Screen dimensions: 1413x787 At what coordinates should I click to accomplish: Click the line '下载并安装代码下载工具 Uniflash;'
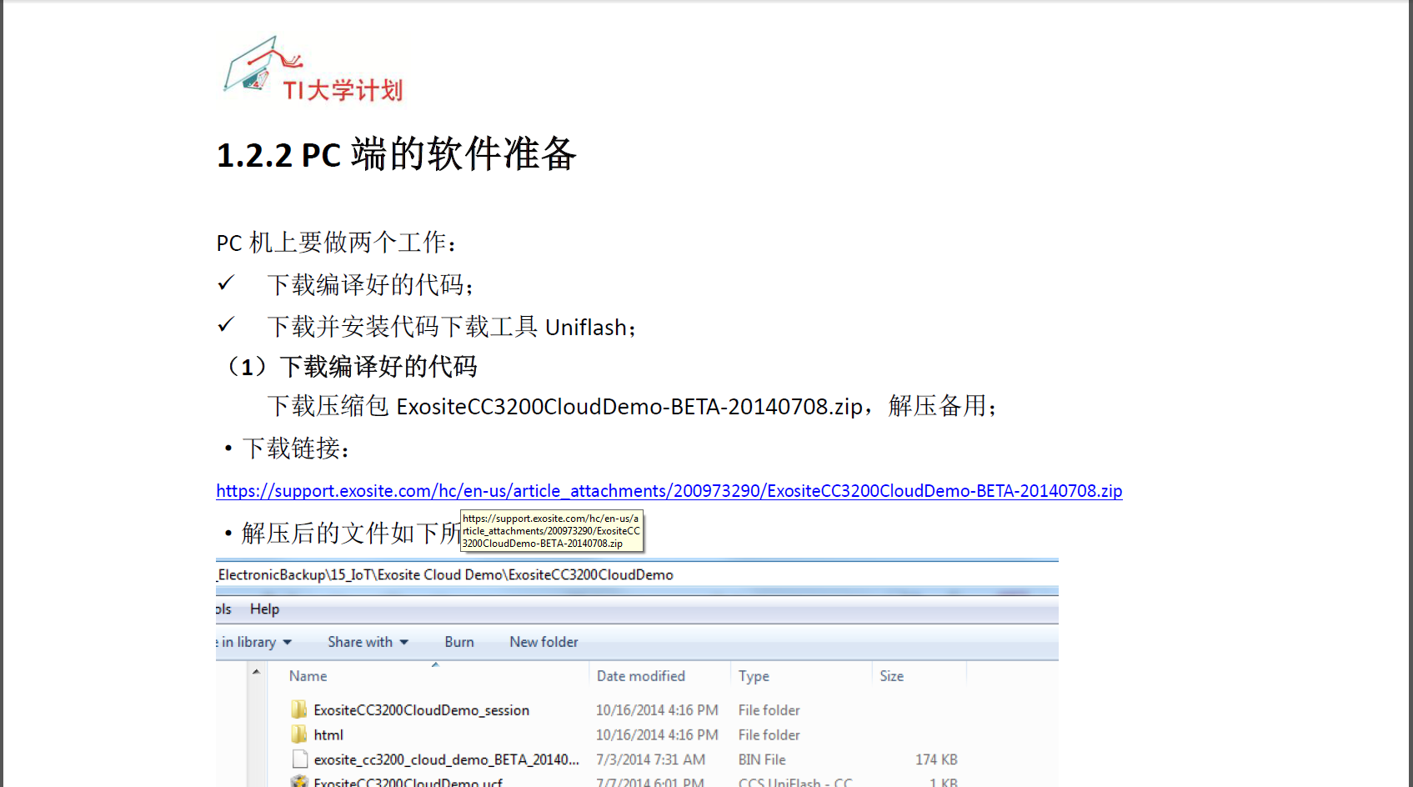coord(451,327)
